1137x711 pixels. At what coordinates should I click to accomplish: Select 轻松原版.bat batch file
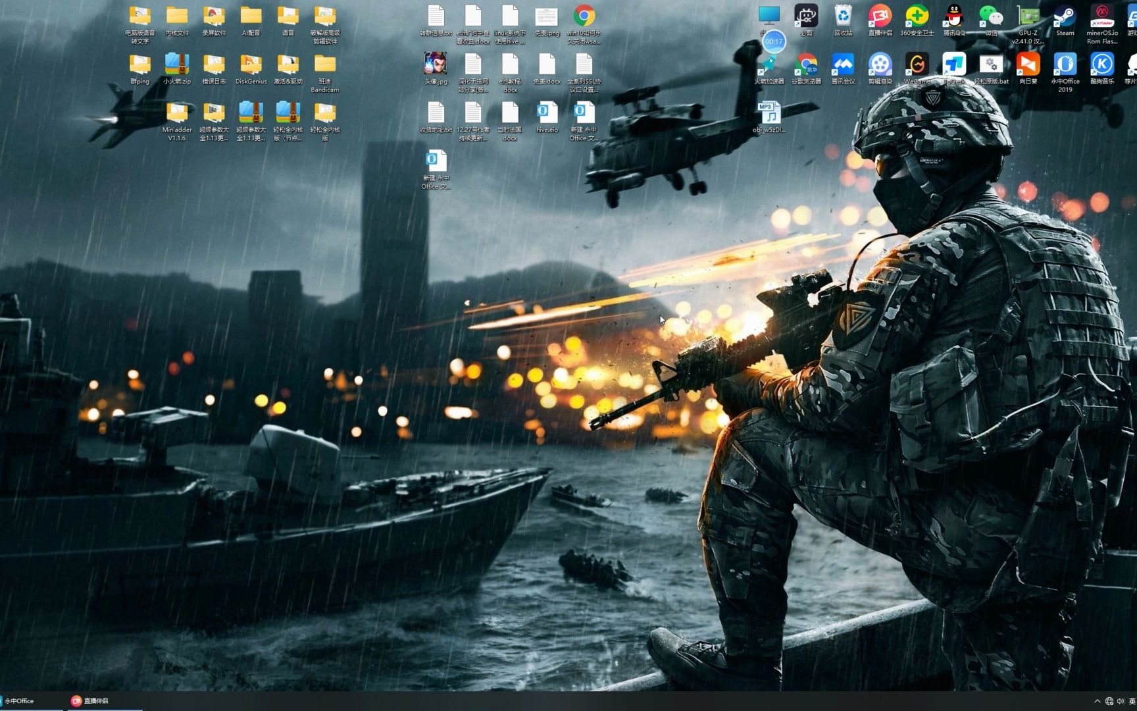(991, 68)
